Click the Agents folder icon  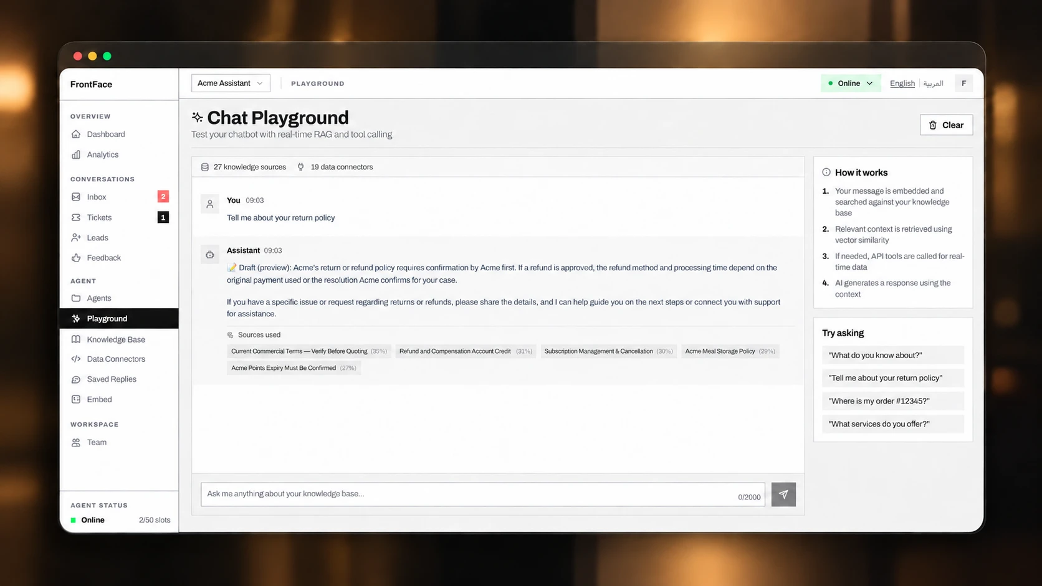(x=76, y=298)
